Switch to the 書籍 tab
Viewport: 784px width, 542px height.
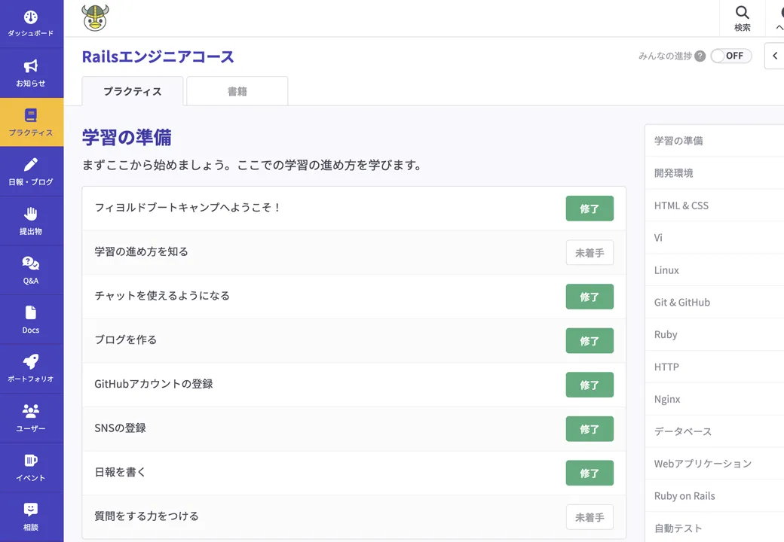(x=237, y=91)
